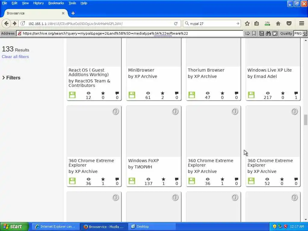308x231 pixels.
Task: Open the Edit menu
Action: pyautogui.click(x=14, y=3)
